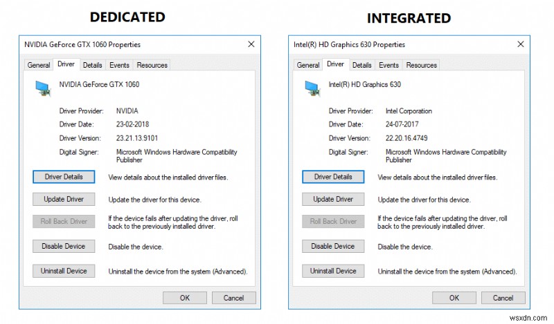
Task: Click the Roll Back Driver button in the NVIDIA window
Action: (64, 221)
